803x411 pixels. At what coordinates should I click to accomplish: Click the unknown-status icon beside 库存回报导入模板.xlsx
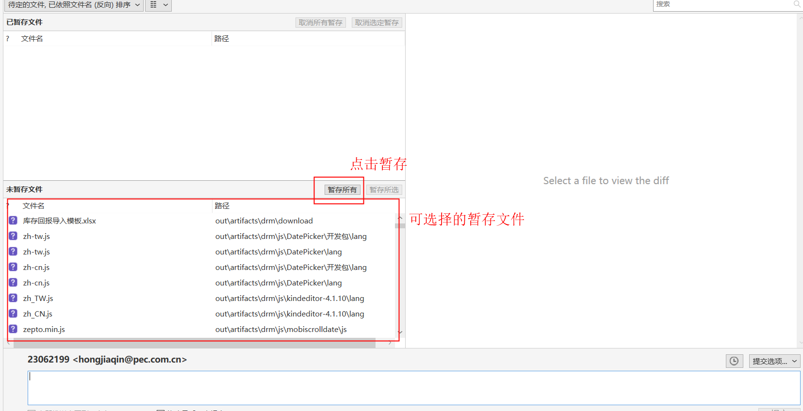pyautogui.click(x=13, y=221)
